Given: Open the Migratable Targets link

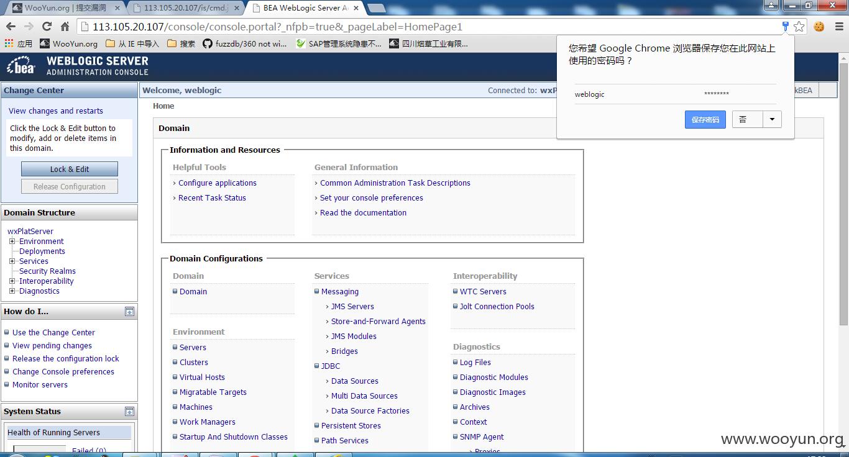Looking at the screenshot, I should click(x=213, y=392).
